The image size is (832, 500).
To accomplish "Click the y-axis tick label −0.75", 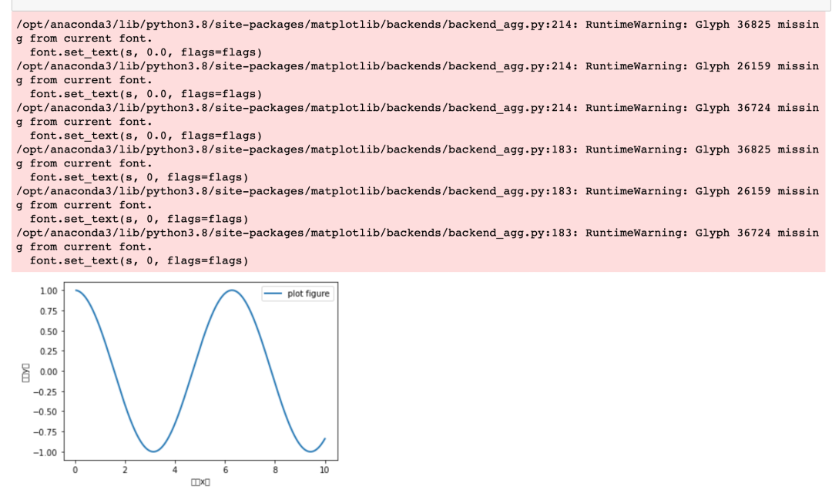I will click(45, 432).
